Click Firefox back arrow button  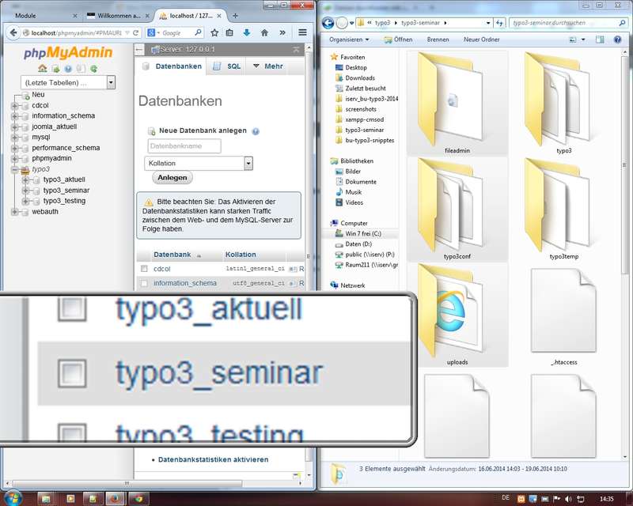(13, 32)
